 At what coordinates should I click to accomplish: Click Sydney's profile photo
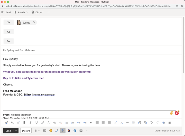click(x=19, y=23)
